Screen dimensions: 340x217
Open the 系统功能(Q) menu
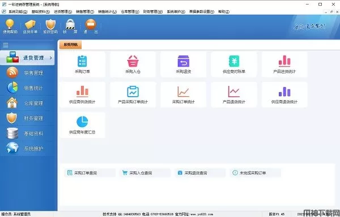coord(18,12)
